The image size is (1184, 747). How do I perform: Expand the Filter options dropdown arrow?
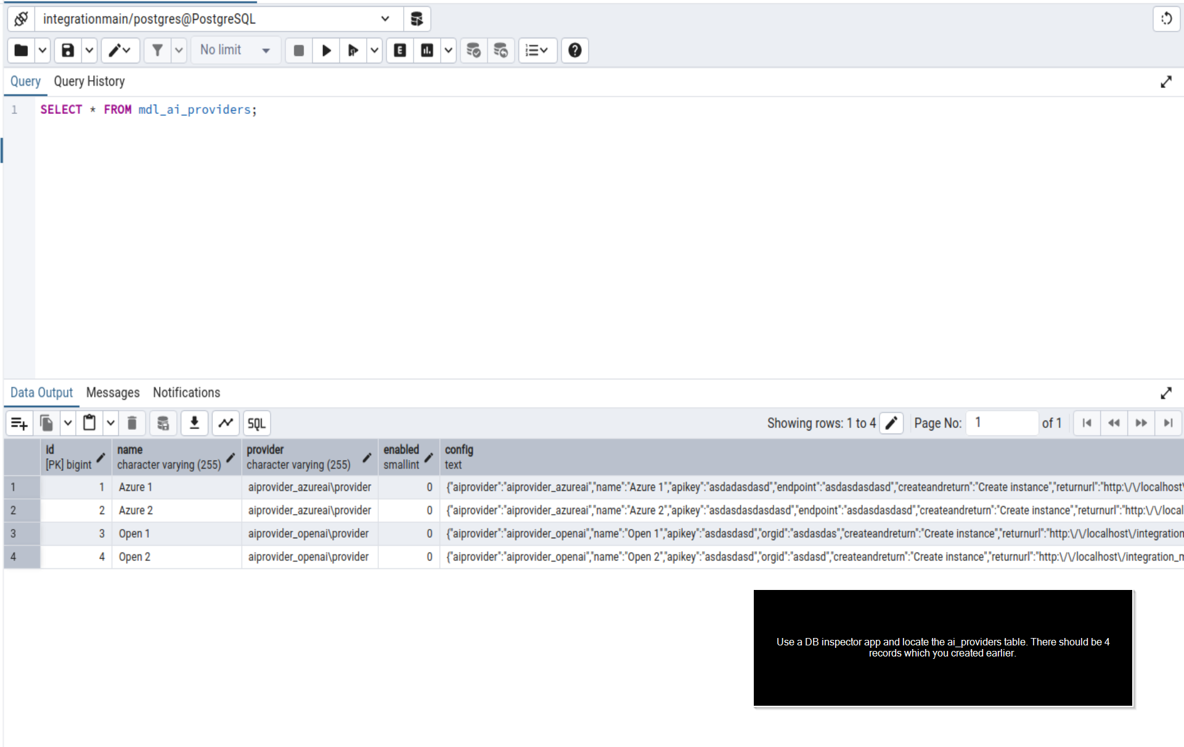tap(179, 50)
